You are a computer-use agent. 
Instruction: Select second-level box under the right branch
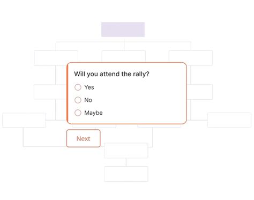click(200, 92)
